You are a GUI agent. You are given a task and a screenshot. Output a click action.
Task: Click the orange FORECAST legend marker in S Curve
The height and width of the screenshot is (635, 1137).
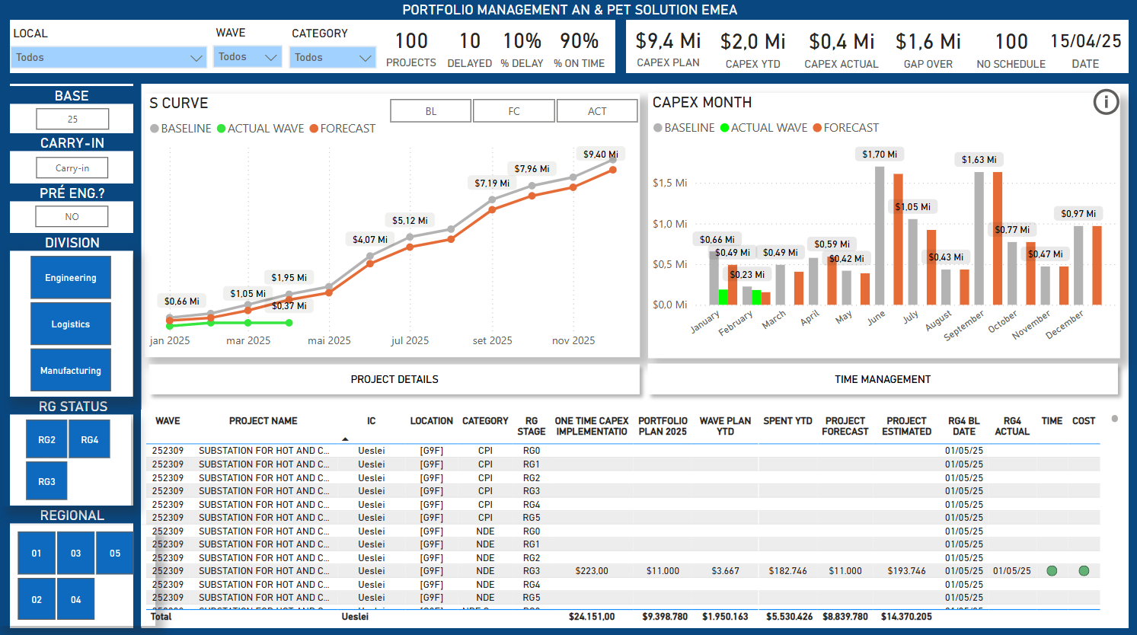pos(314,129)
